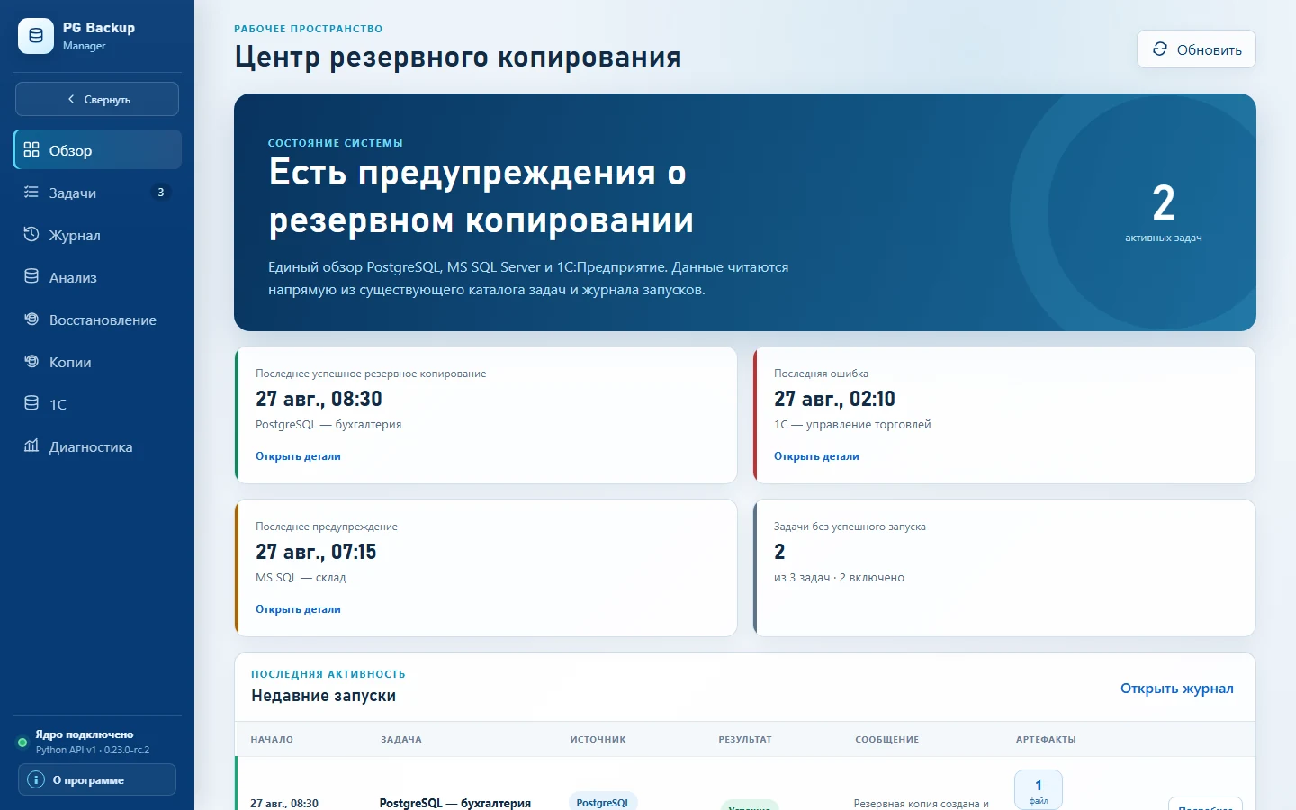Click the Результат column header
The height and width of the screenshot is (810, 1296).
pos(745,740)
